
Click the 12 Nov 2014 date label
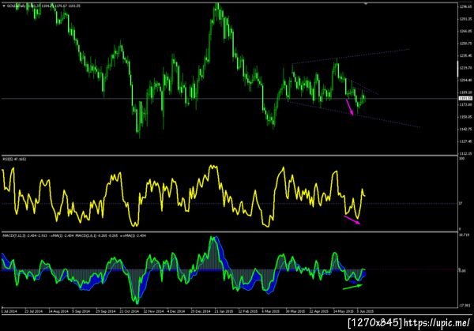point(153,311)
